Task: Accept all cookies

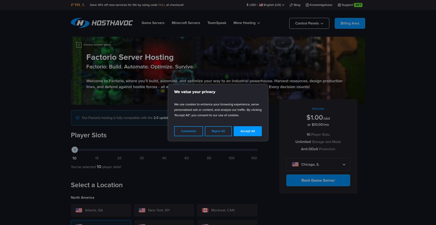Action: [248, 131]
